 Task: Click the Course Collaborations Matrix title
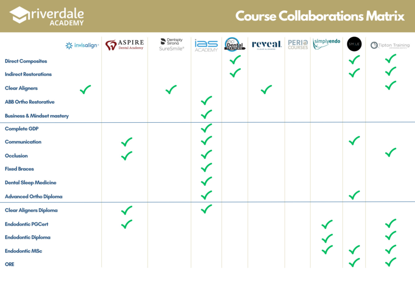tap(320, 16)
